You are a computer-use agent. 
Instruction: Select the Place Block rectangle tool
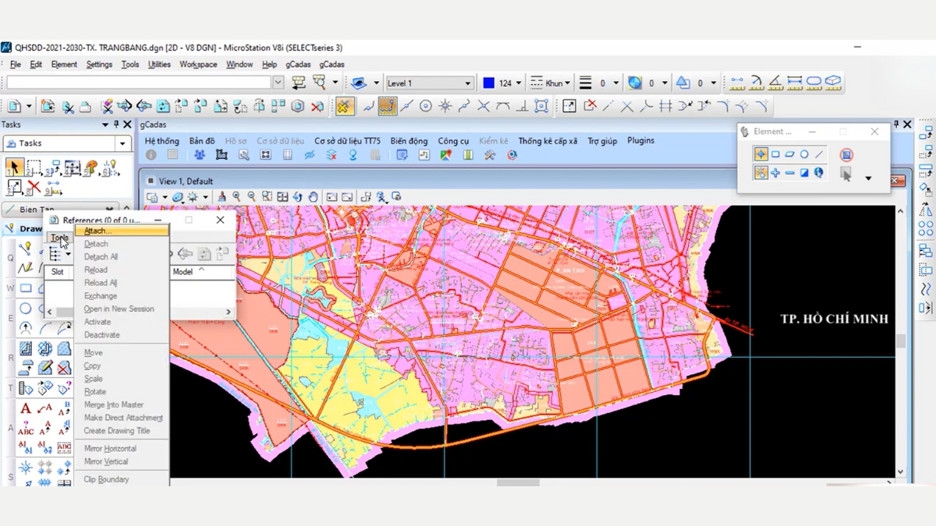25,289
